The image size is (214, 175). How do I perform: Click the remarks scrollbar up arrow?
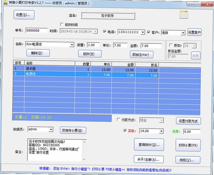click(84, 142)
